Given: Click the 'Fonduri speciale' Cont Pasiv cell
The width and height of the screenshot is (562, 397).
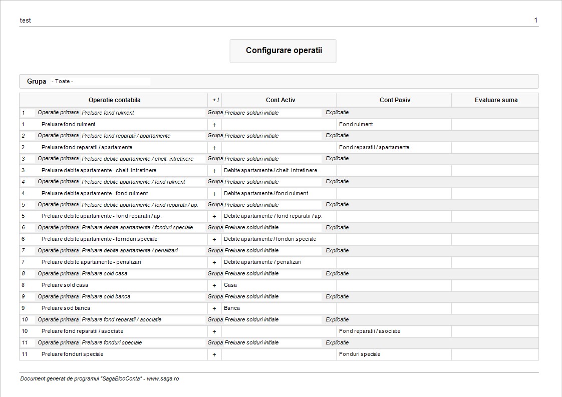Looking at the screenshot, I should tap(360, 354).
